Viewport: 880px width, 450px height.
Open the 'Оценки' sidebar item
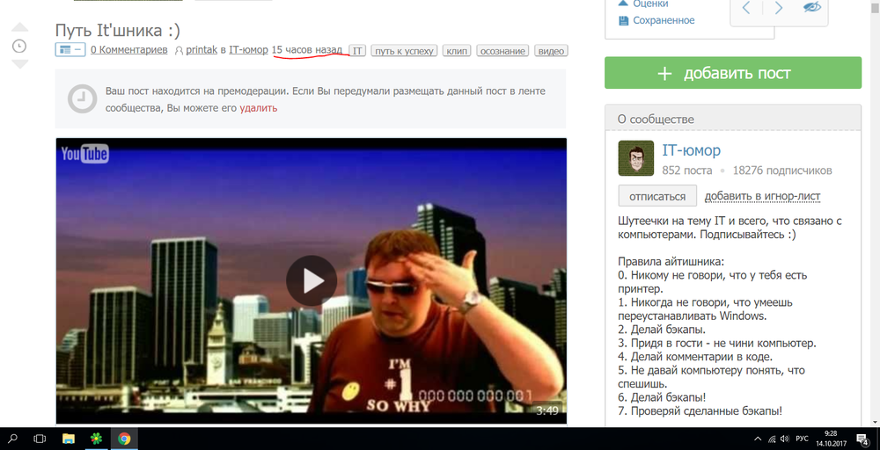650,4
